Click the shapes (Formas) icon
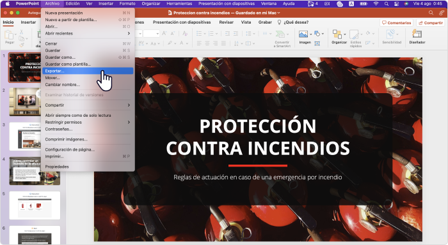 [x=317, y=34]
